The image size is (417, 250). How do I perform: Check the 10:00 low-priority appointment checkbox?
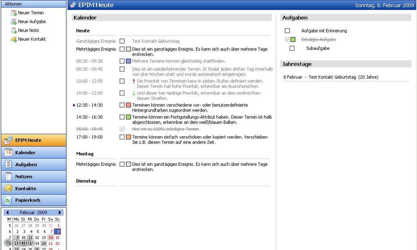(x=122, y=93)
